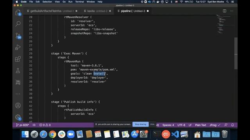
Task: Close the unsaved Untitled-3 tab dot
Action: point(148,11)
